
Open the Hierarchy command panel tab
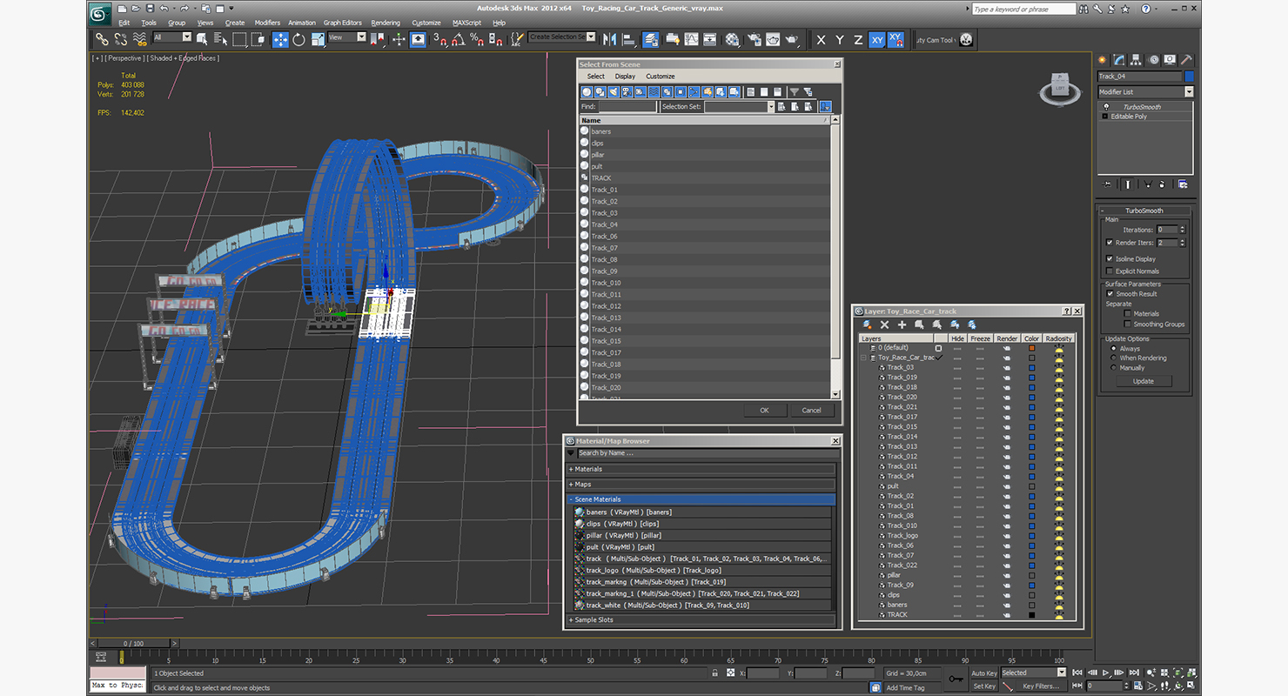[1137, 59]
